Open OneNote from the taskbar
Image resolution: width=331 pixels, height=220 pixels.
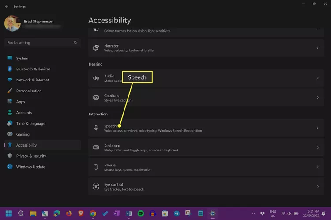pos(117,213)
